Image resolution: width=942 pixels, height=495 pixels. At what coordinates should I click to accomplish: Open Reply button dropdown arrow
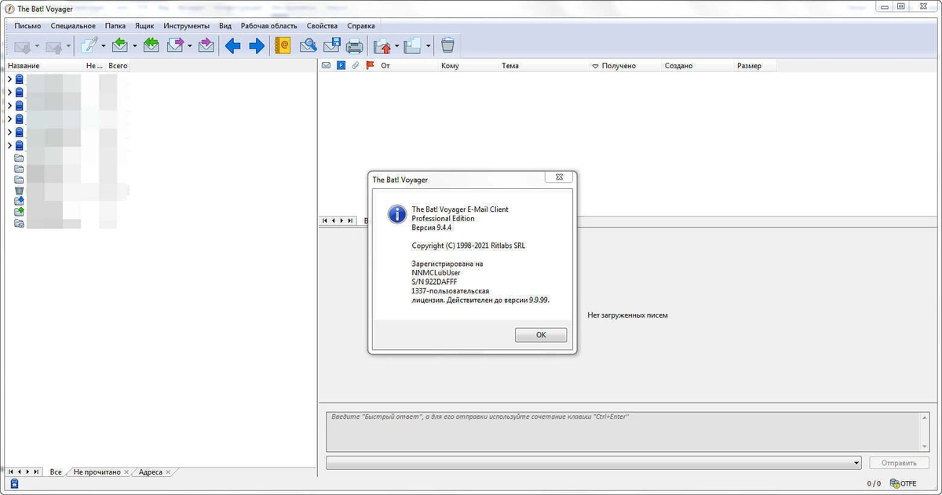click(x=134, y=46)
